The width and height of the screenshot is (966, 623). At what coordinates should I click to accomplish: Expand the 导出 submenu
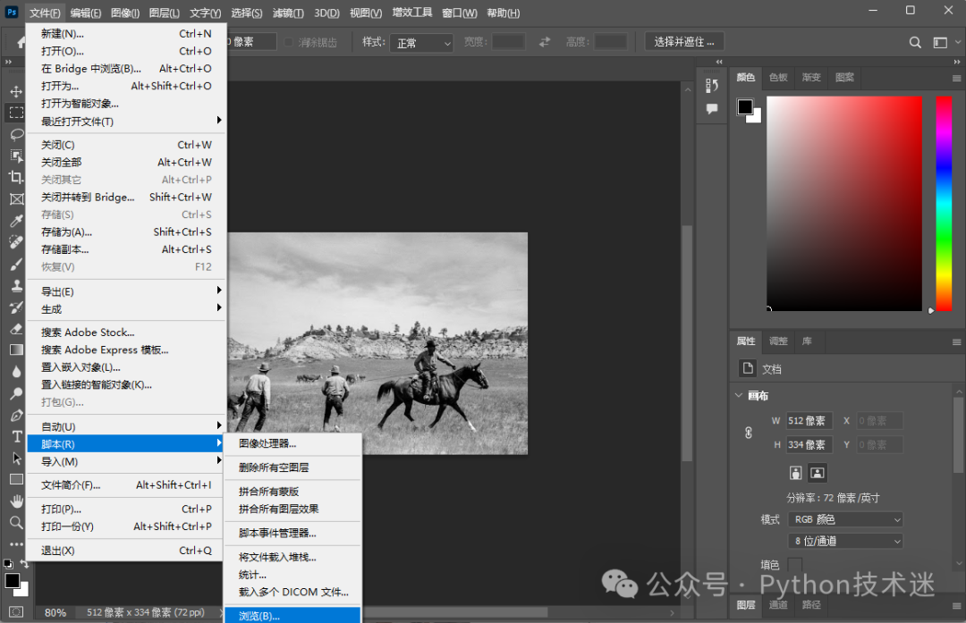coord(127,291)
